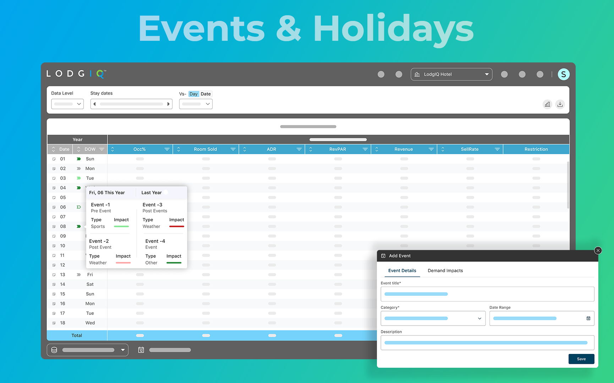Switch the Vs comparison to Date

tap(205, 94)
